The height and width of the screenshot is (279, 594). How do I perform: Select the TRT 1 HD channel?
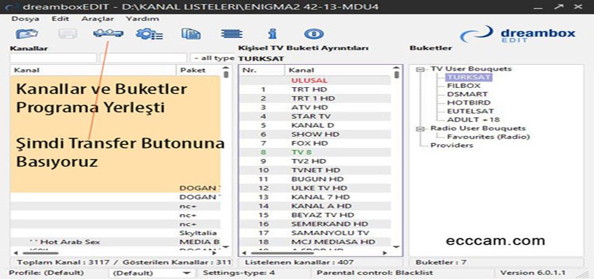pos(314,98)
